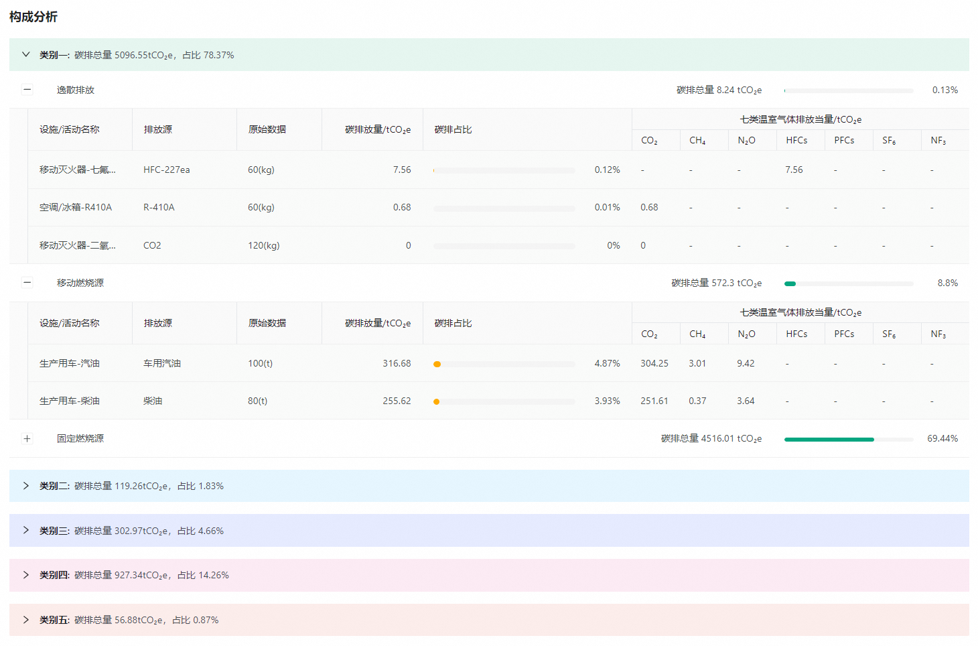Click the 316.68 emission value

(397, 363)
